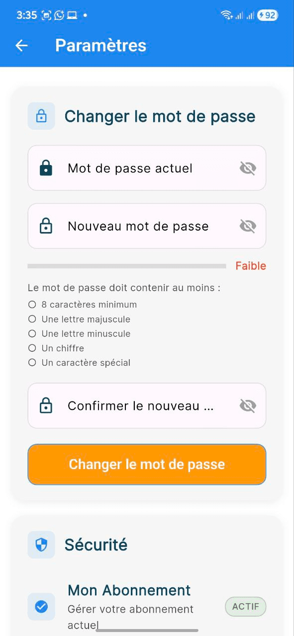Click the shield icon next to Sécurité
This screenshot has height=636, width=294.
41,545
